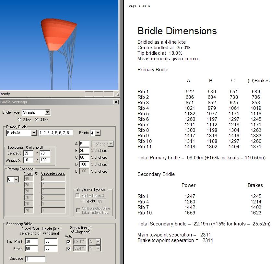Viewport: 272px width, 264px height.
Task: Click the Cascade input field
Action: pos(35,259)
